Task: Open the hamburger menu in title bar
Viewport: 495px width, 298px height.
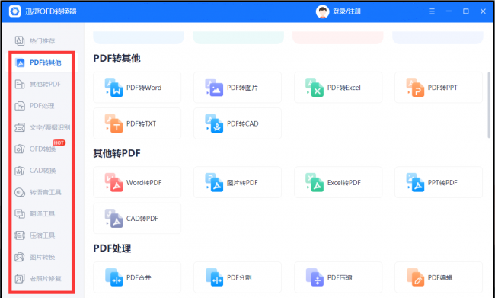Action: [x=432, y=11]
